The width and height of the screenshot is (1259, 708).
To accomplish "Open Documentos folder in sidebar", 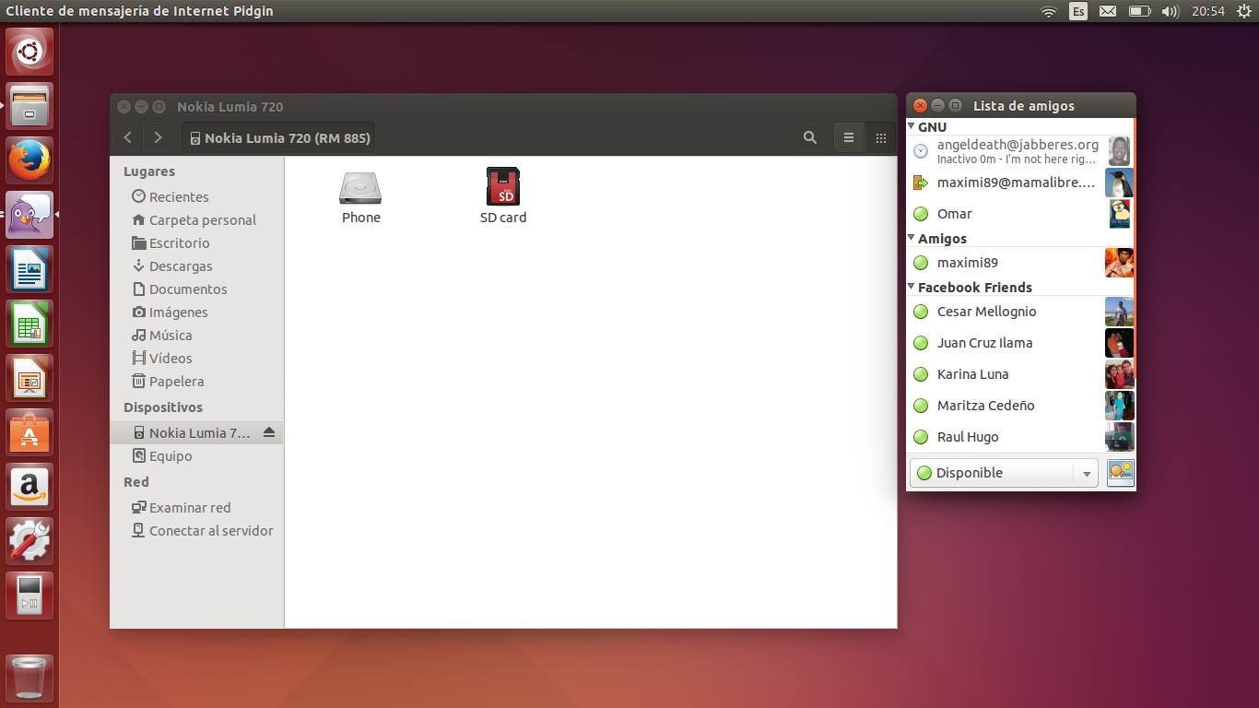I will (x=179, y=289).
